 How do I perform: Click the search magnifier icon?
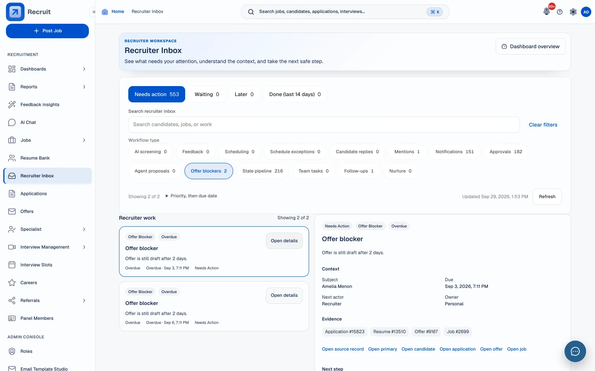coord(251,12)
